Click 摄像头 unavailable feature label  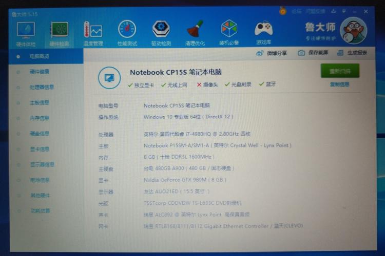click(x=207, y=85)
